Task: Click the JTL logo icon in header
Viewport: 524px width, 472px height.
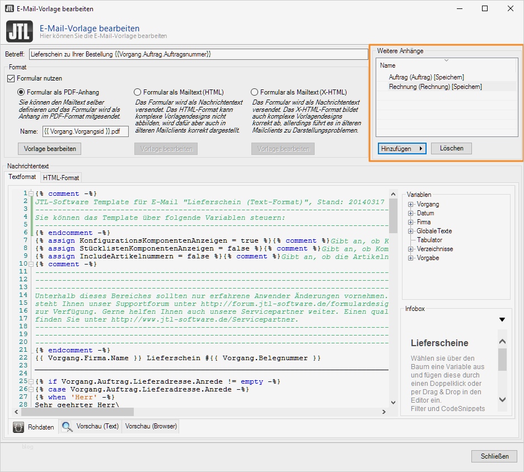Action: pos(20,30)
